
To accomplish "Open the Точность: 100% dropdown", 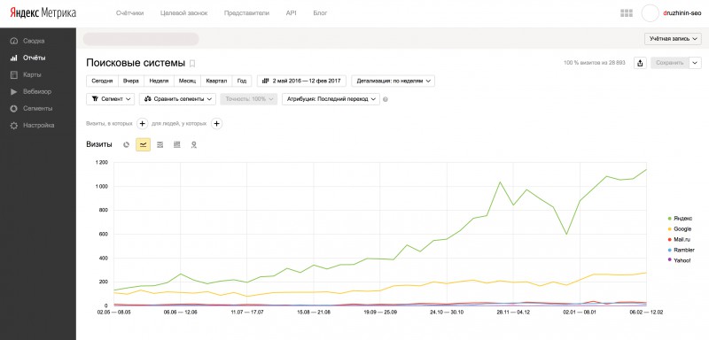I will 249,99.
